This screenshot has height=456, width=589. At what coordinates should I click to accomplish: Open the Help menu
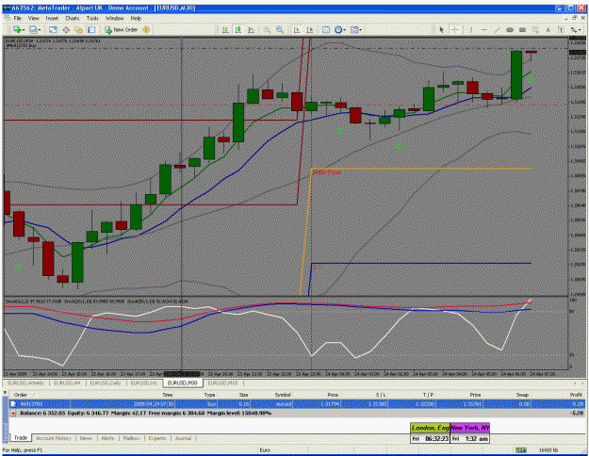click(136, 18)
